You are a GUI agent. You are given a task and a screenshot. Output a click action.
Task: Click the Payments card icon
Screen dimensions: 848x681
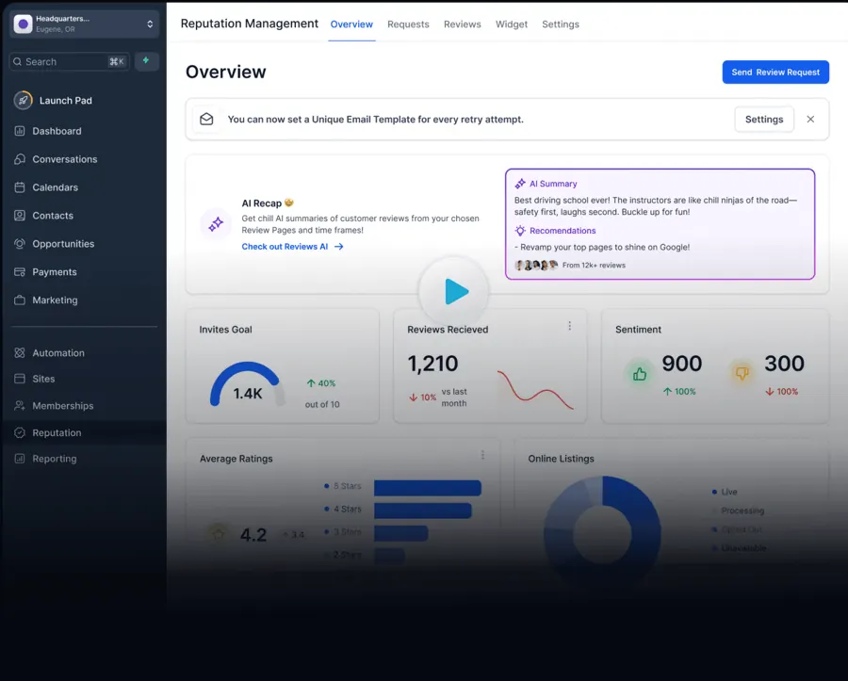click(20, 272)
